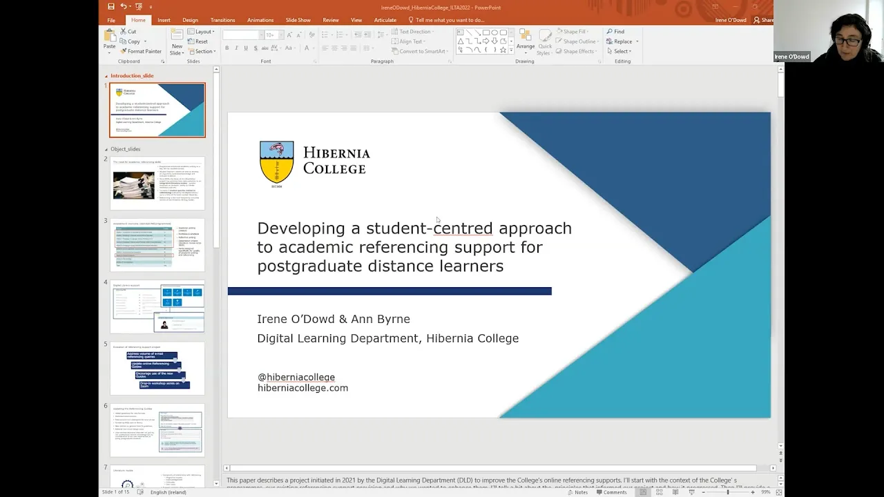Switch to the Transitions tab

pos(222,20)
